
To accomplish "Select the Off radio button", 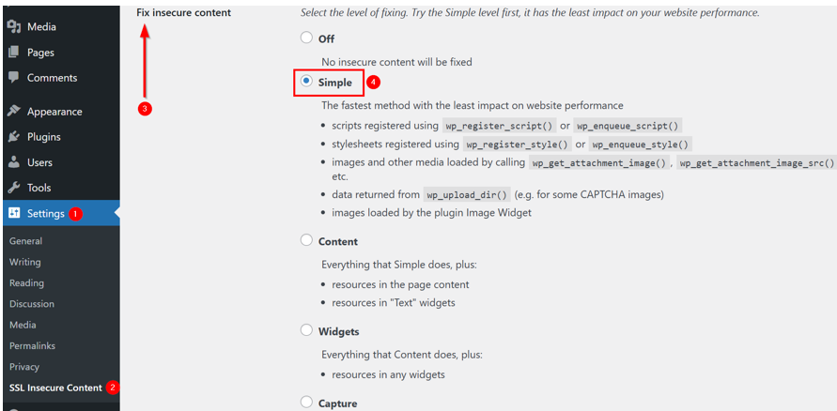I will 306,38.
